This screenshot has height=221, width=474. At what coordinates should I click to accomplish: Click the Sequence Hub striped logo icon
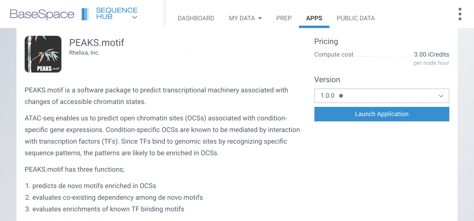85,14
